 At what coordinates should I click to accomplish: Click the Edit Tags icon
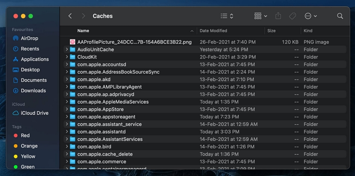292,16
